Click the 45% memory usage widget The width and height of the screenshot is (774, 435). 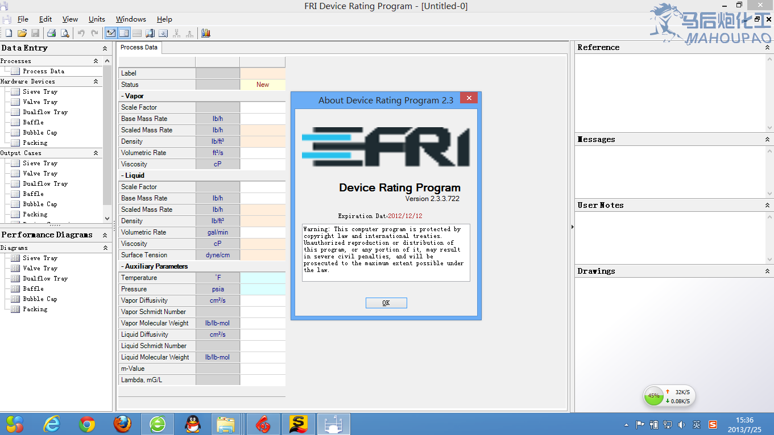pos(654,396)
